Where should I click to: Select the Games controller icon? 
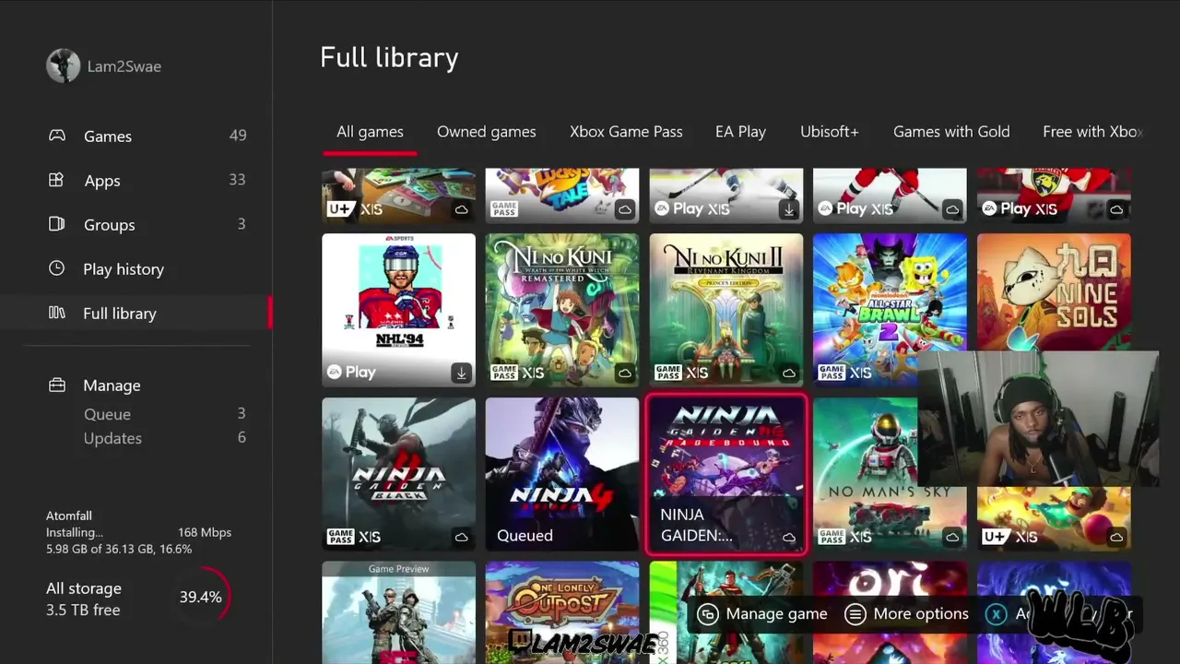coord(57,136)
